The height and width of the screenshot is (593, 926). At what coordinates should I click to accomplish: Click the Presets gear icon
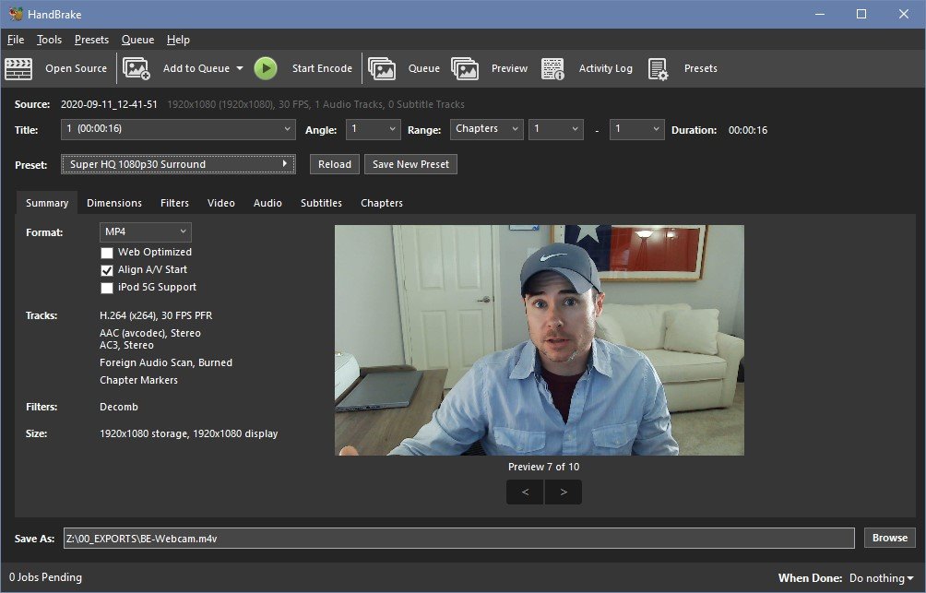(x=658, y=68)
